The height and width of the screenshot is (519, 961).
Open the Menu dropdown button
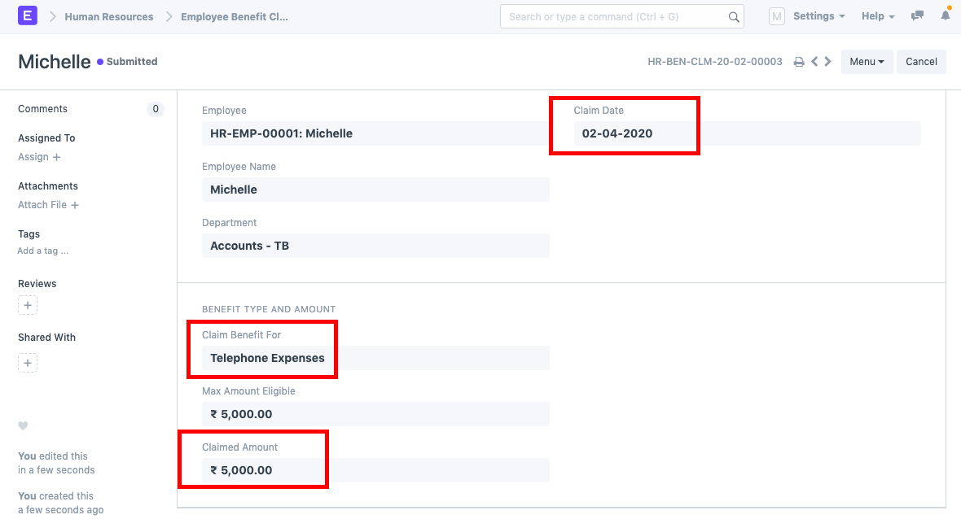click(x=867, y=62)
